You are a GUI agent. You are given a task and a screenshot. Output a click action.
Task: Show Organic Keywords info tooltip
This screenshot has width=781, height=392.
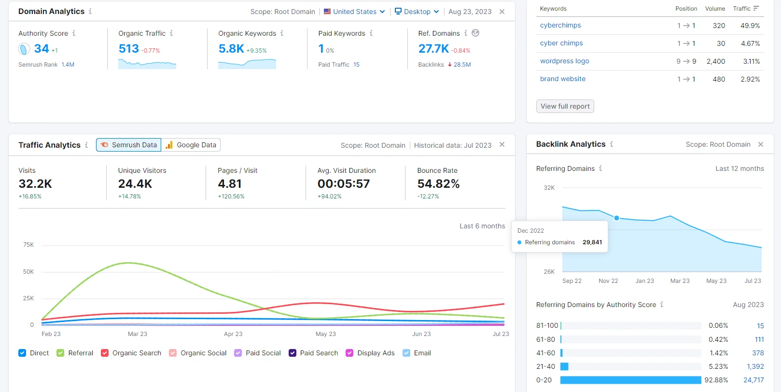point(282,33)
